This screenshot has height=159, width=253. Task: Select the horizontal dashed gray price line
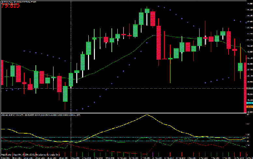tap(130, 88)
